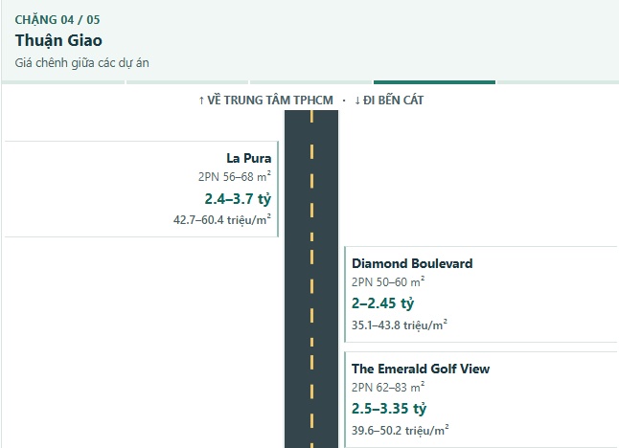Click the Chặng 04 / 05 stage label
Image resolution: width=619 pixels, height=448 pixels.
pyautogui.click(x=57, y=20)
